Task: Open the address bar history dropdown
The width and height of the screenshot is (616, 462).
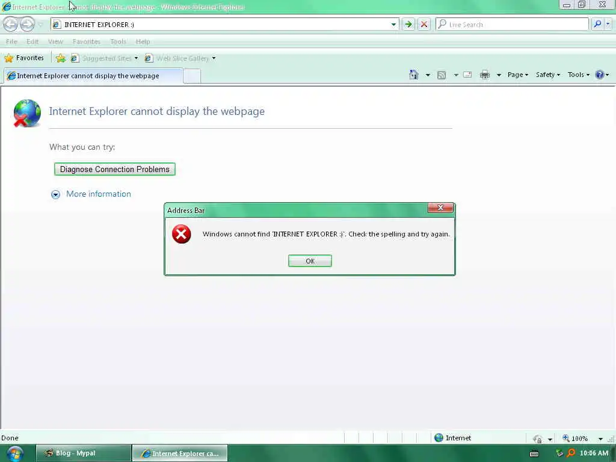Action: coord(393,24)
